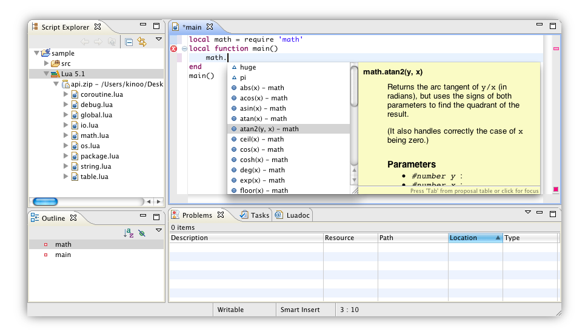Image resolution: width=588 pixels, height=335 pixels.
Task: Sort Problems by Type column
Action: (530, 238)
